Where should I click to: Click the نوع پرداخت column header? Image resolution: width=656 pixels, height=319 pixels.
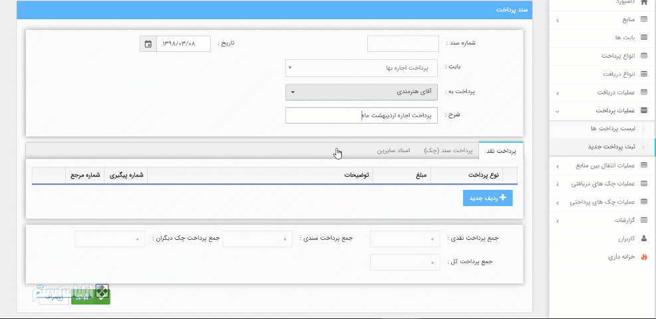pos(466,175)
